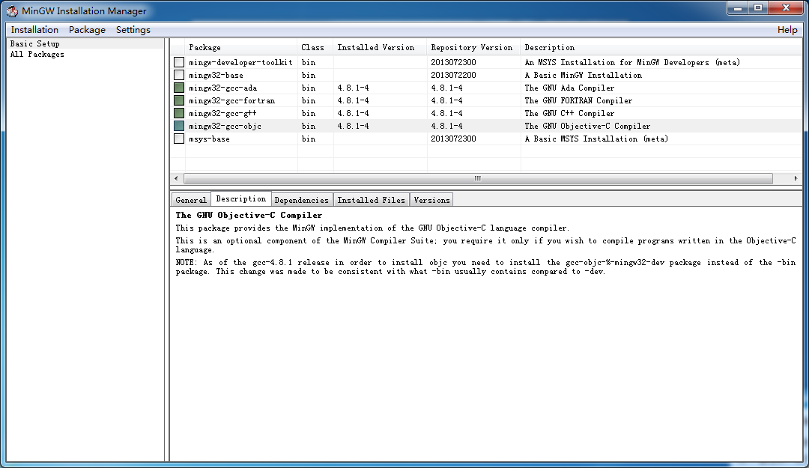Minimize the MinGW Installation Manager window
809x468 pixels.
click(738, 7)
